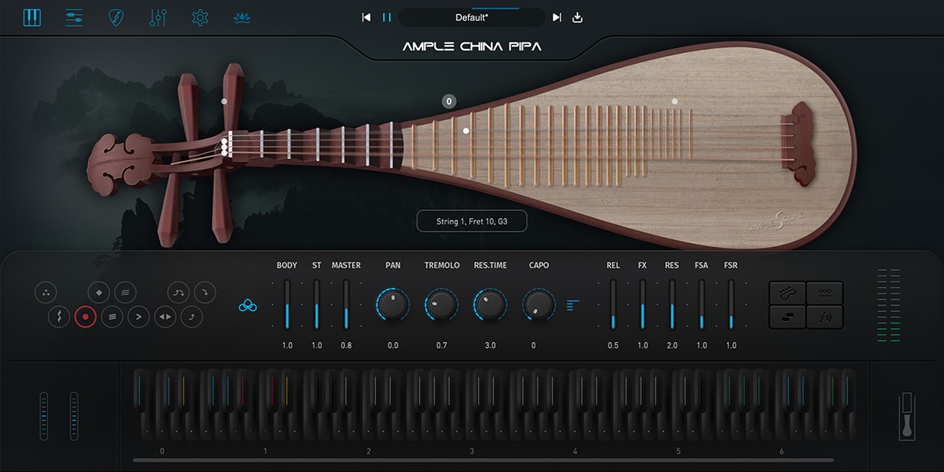Click the stacked lines articulation button
The height and width of the screenshot is (472, 944).
click(x=112, y=317)
